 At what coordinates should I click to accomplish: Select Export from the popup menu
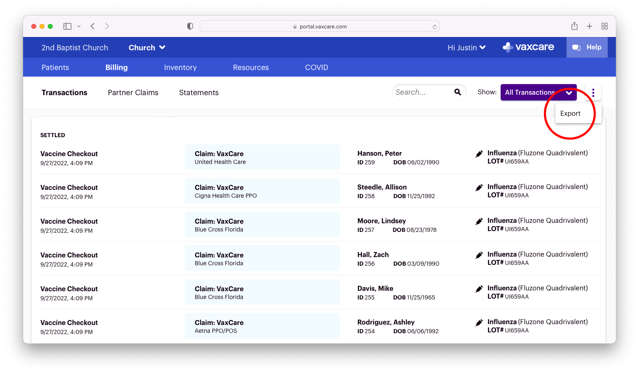tap(570, 114)
